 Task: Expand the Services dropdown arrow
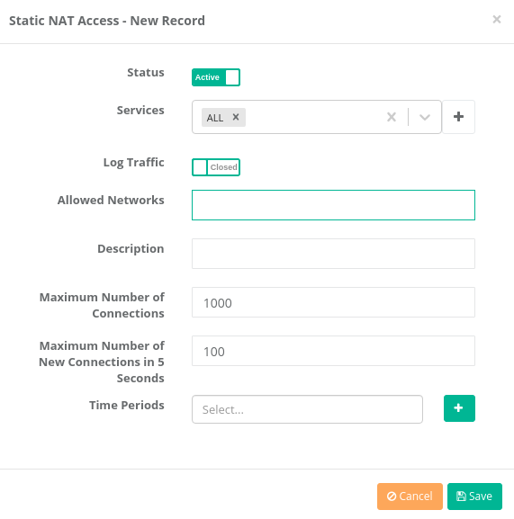tap(425, 117)
